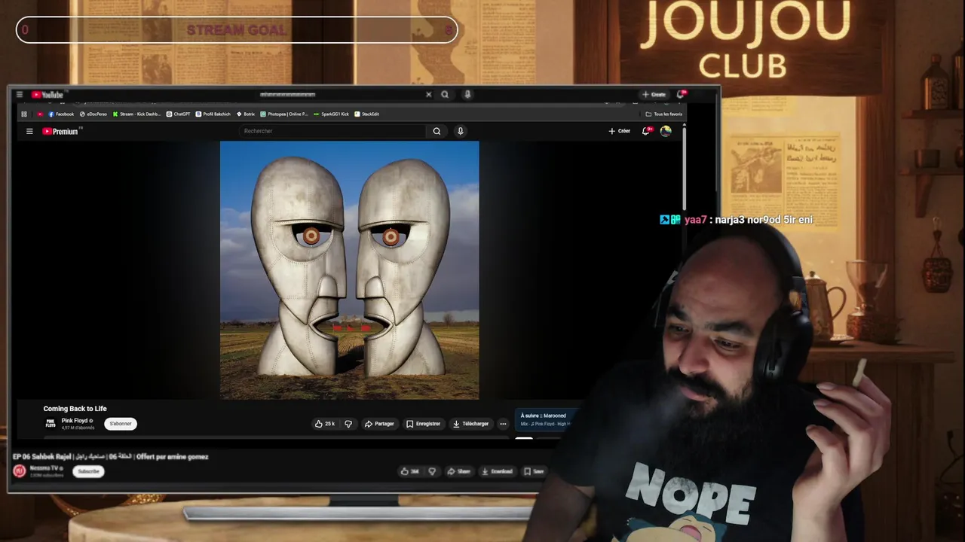Click the yaa7 chat message overlay
Screen dimensions: 965x542
[737, 220]
